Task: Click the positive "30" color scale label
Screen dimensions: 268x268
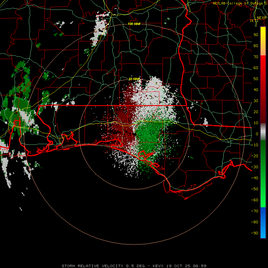Action: (256, 101)
